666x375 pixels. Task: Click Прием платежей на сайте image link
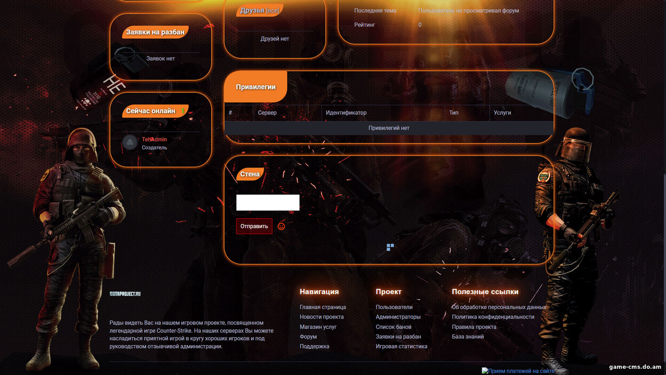click(x=518, y=371)
